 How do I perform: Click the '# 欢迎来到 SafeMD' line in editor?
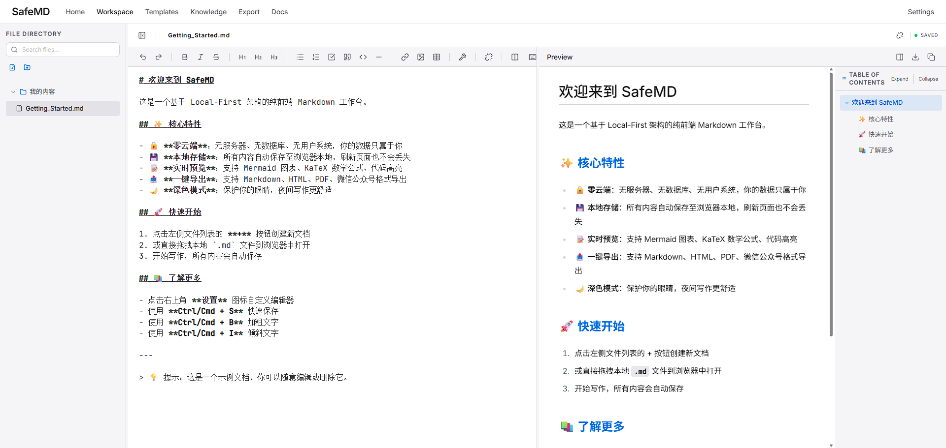click(176, 80)
